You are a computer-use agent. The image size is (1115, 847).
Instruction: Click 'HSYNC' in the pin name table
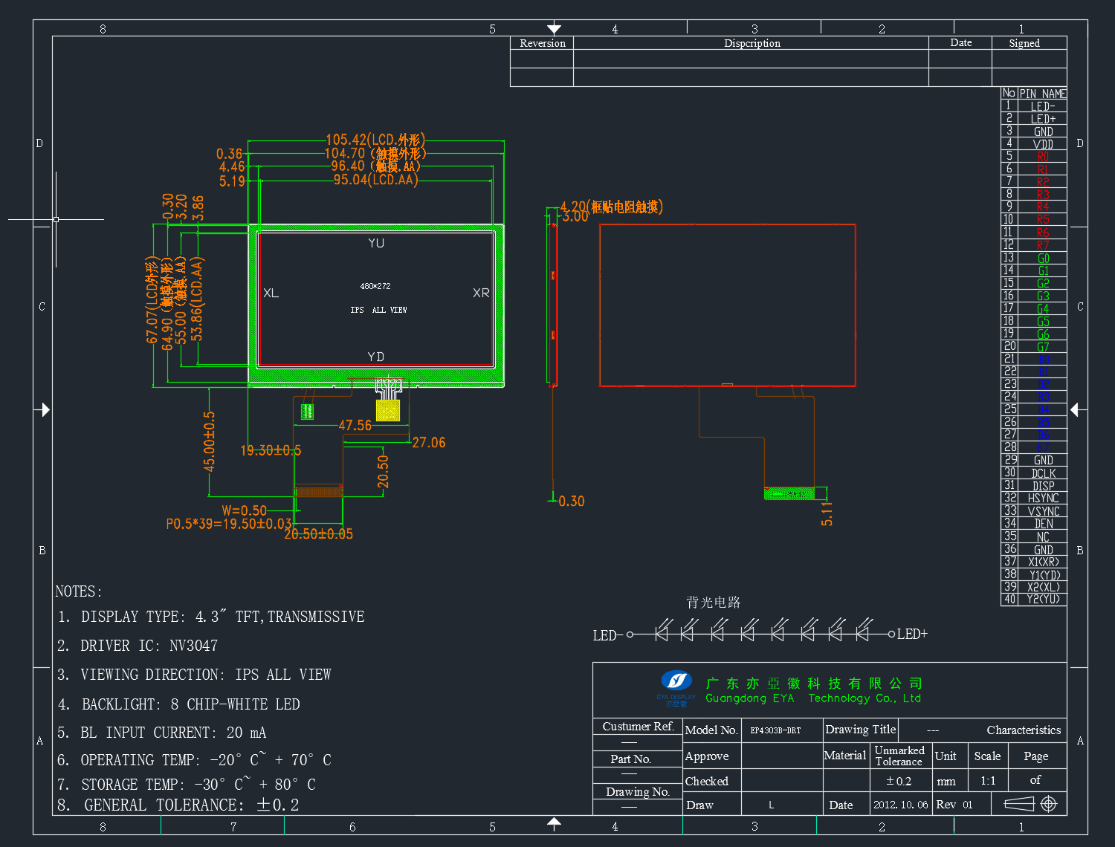(x=1043, y=499)
